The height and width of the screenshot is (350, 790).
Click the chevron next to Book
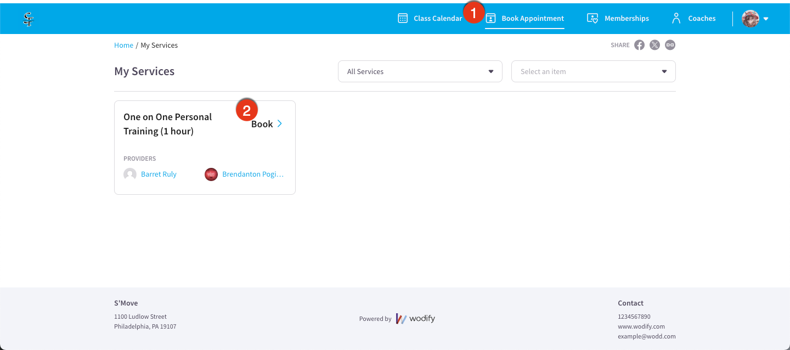point(280,123)
